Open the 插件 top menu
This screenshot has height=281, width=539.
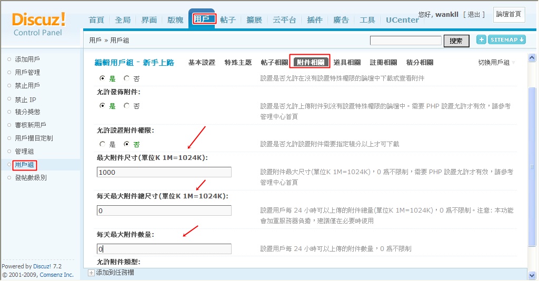click(315, 20)
